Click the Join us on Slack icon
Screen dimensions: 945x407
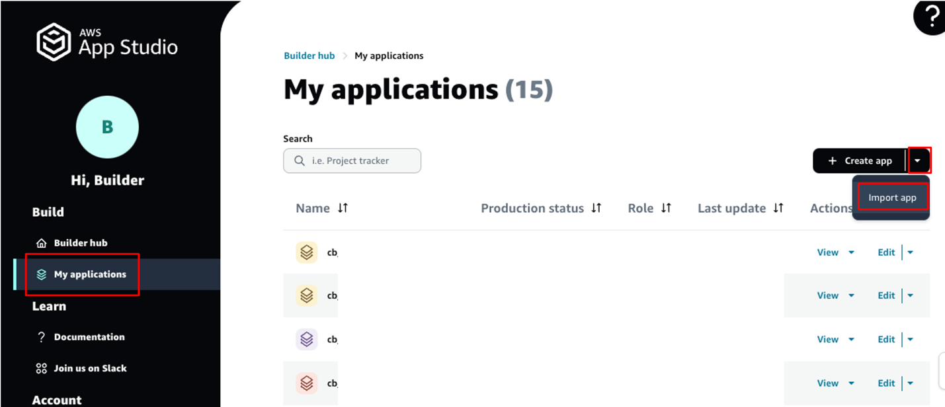[41, 369]
